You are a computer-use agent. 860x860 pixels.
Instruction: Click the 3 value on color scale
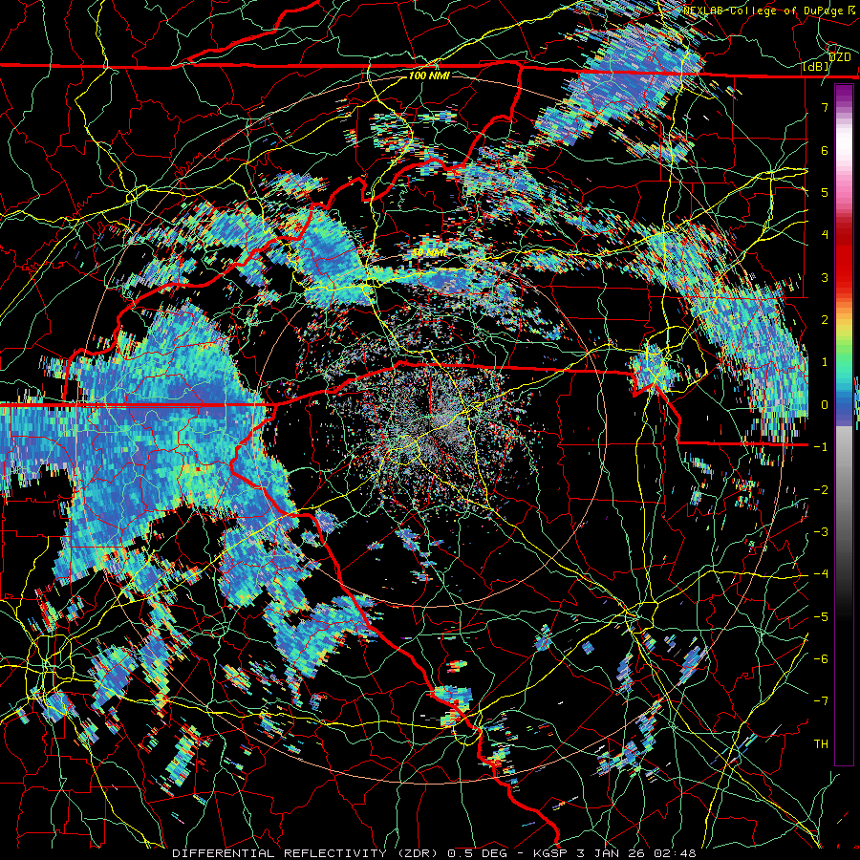pyautogui.click(x=825, y=277)
